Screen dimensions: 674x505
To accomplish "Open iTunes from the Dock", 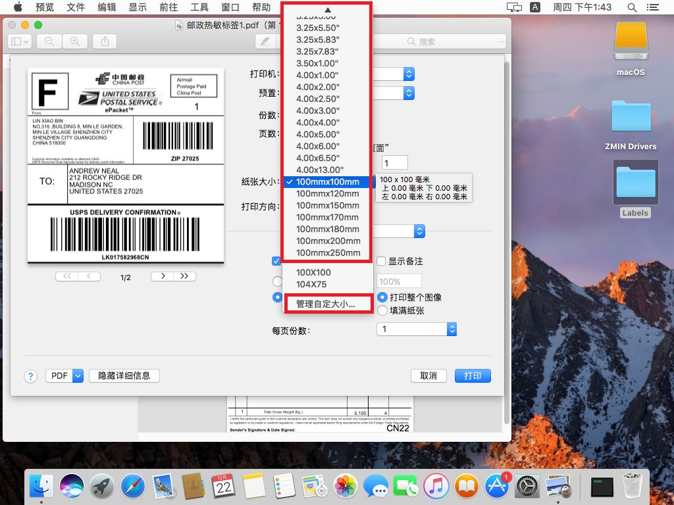I will 436,486.
